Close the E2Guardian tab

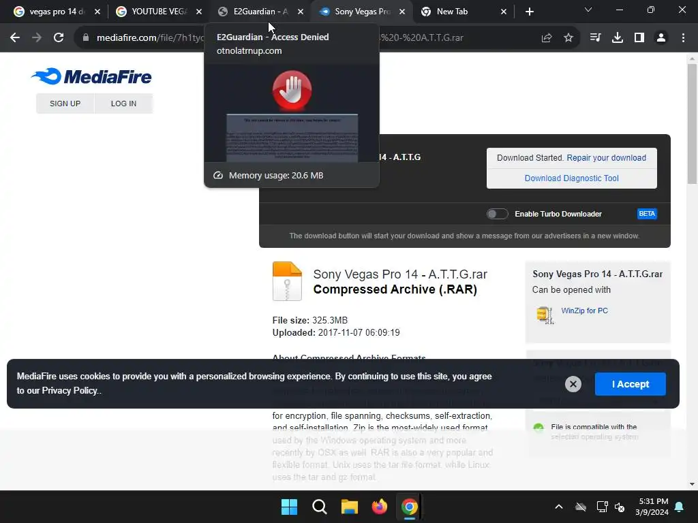301,12
